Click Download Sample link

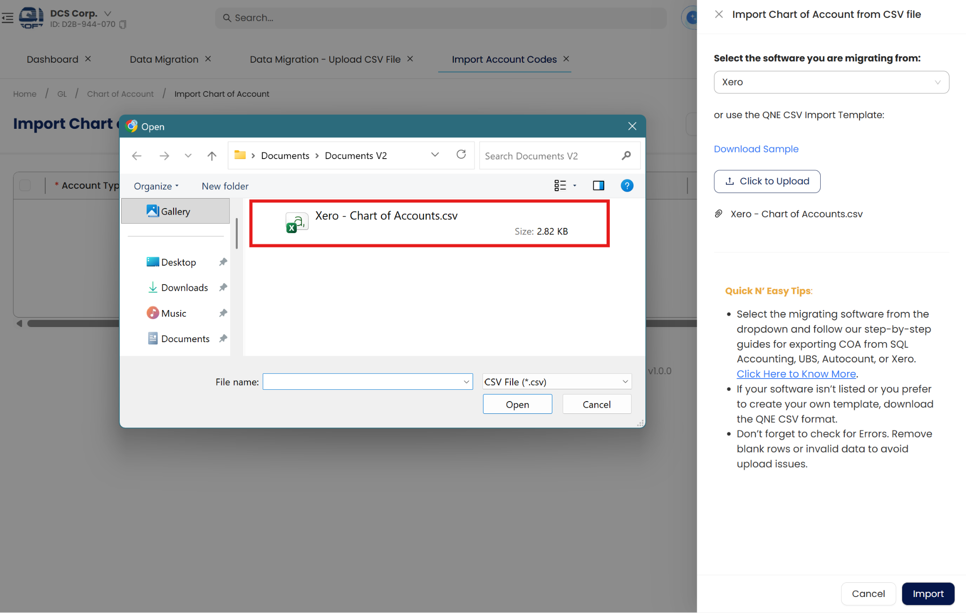point(756,149)
